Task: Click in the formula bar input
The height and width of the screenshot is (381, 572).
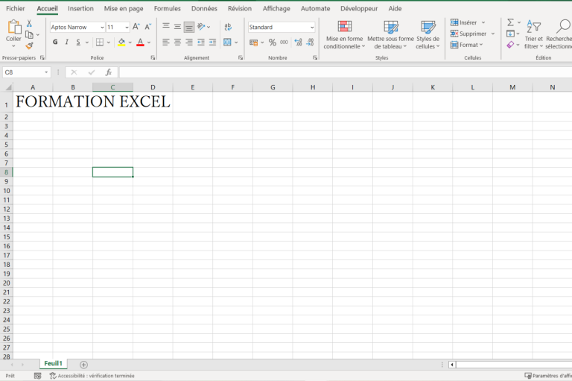Action: click(346, 72)
